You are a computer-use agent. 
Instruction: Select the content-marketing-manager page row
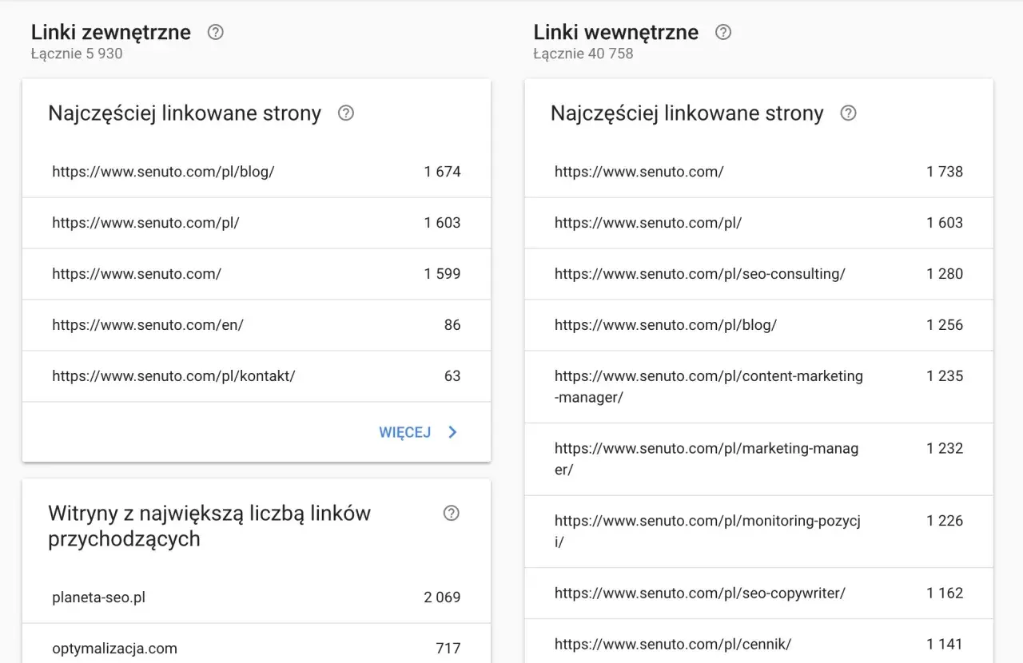click(759, 387)
